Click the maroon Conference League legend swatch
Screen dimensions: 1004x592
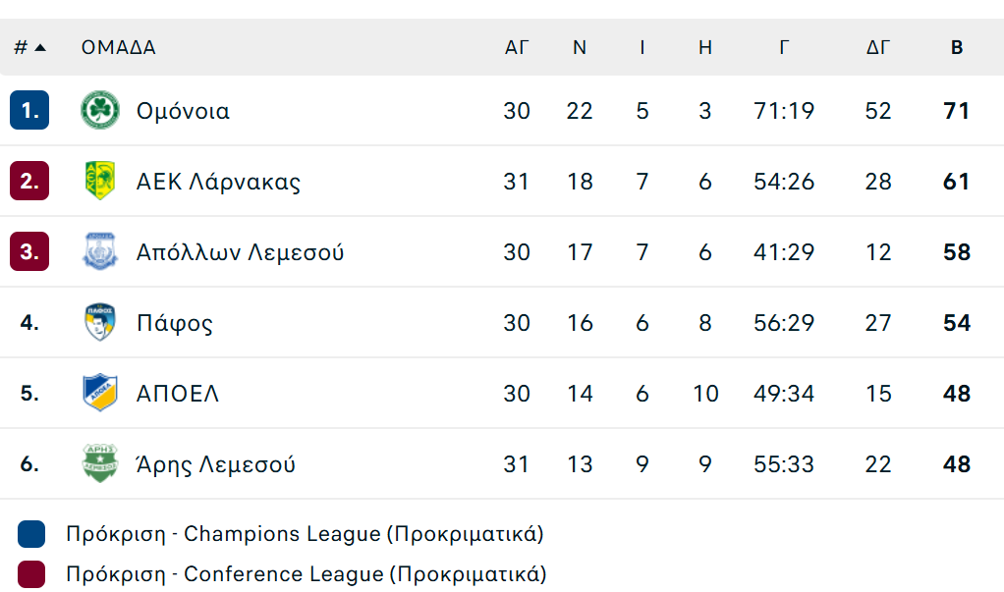click(31, 574)
